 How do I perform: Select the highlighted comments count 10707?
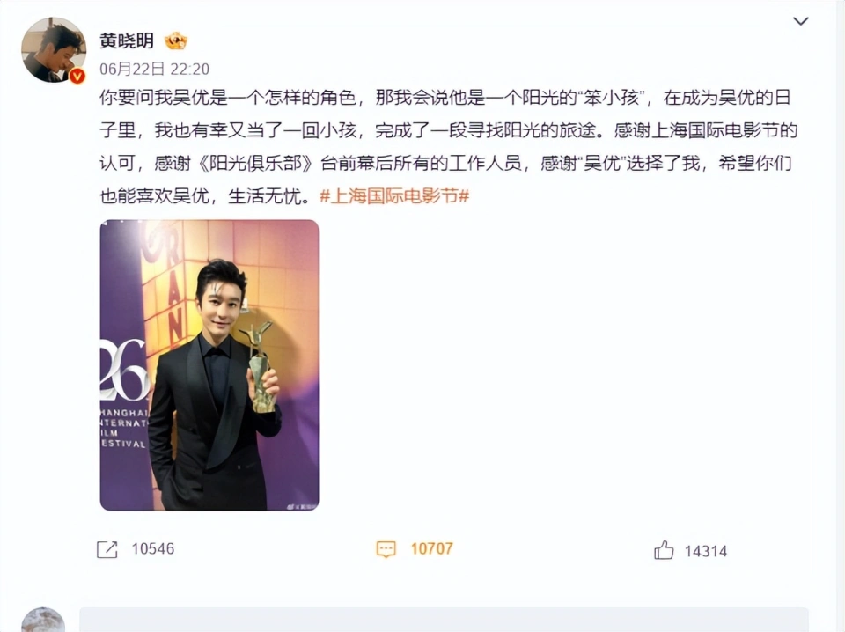(431, 549)
